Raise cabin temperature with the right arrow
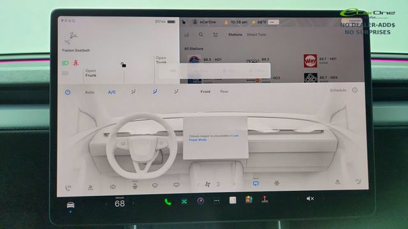Image resolution: width=408 pixels, height=229 pixels. [x=133, y=203]
